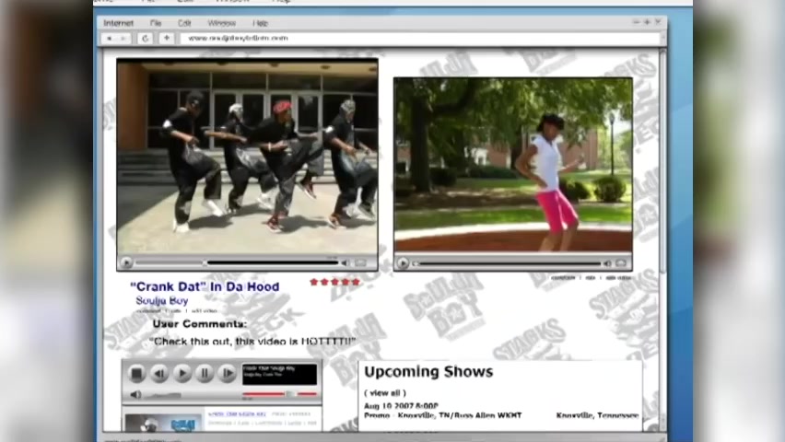The width and height of the screenshot is (785, 442).
Task: Click the music player black track display
Action: click(x=279, y=375)
